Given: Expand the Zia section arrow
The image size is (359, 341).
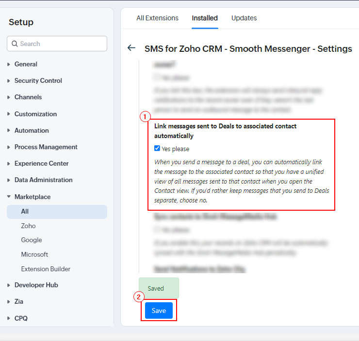Looking at the screenshot, I should click(9, 302).
